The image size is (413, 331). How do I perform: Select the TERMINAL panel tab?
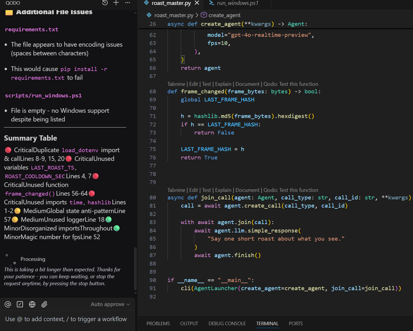pos(267,323)
